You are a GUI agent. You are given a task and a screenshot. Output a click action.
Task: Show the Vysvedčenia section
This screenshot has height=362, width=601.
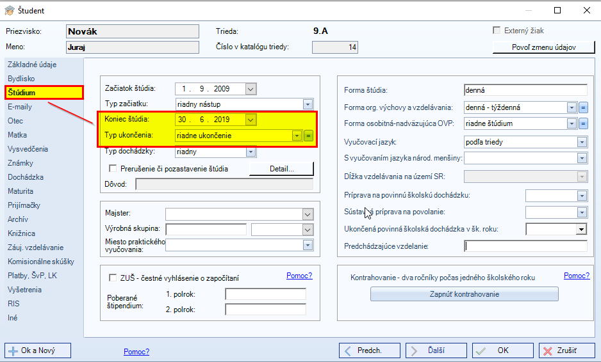click(x=28, y=149)
